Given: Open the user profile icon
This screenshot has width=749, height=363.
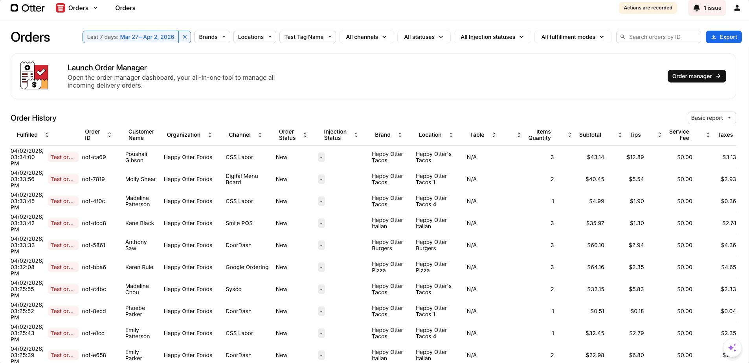Looking at the screenshot, I should coord(737,8).
